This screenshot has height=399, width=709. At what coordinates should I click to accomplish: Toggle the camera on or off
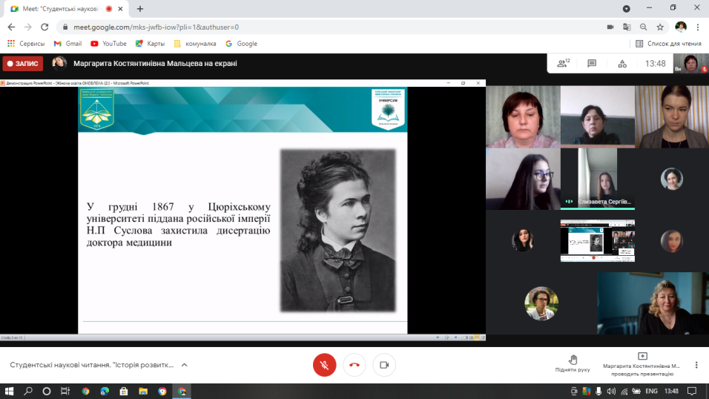click(384, 365)
